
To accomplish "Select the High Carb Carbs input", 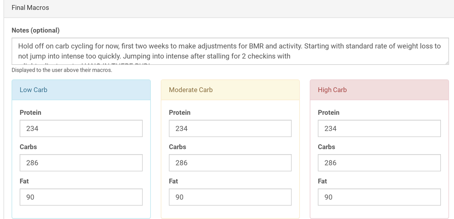I will (x=379, y=163).
